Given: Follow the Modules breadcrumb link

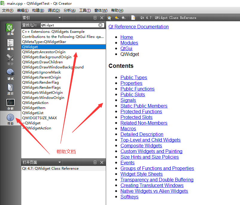Looking at the screenshot, I should click(129, 43).
